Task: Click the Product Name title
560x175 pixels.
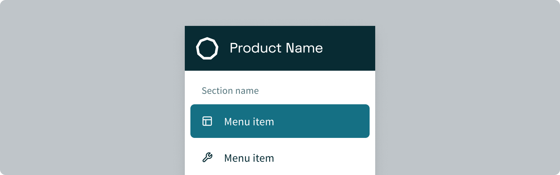Action: pyautogui.click(x=276, y=48)
